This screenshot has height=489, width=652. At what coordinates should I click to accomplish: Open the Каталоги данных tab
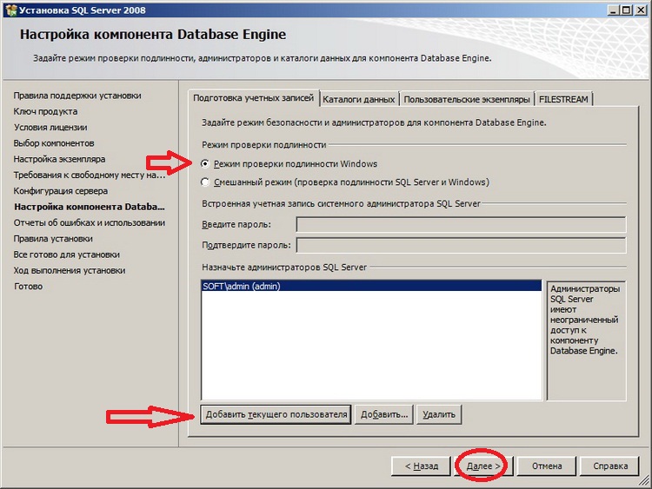359,99
